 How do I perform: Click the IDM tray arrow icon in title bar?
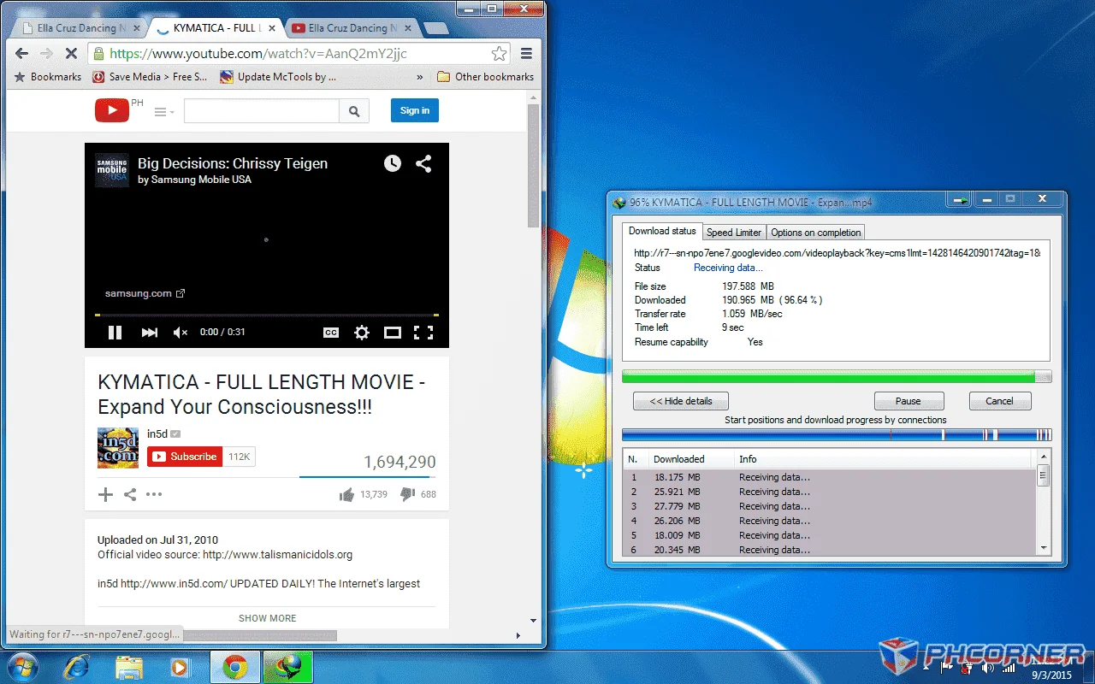tap(960, 199)
